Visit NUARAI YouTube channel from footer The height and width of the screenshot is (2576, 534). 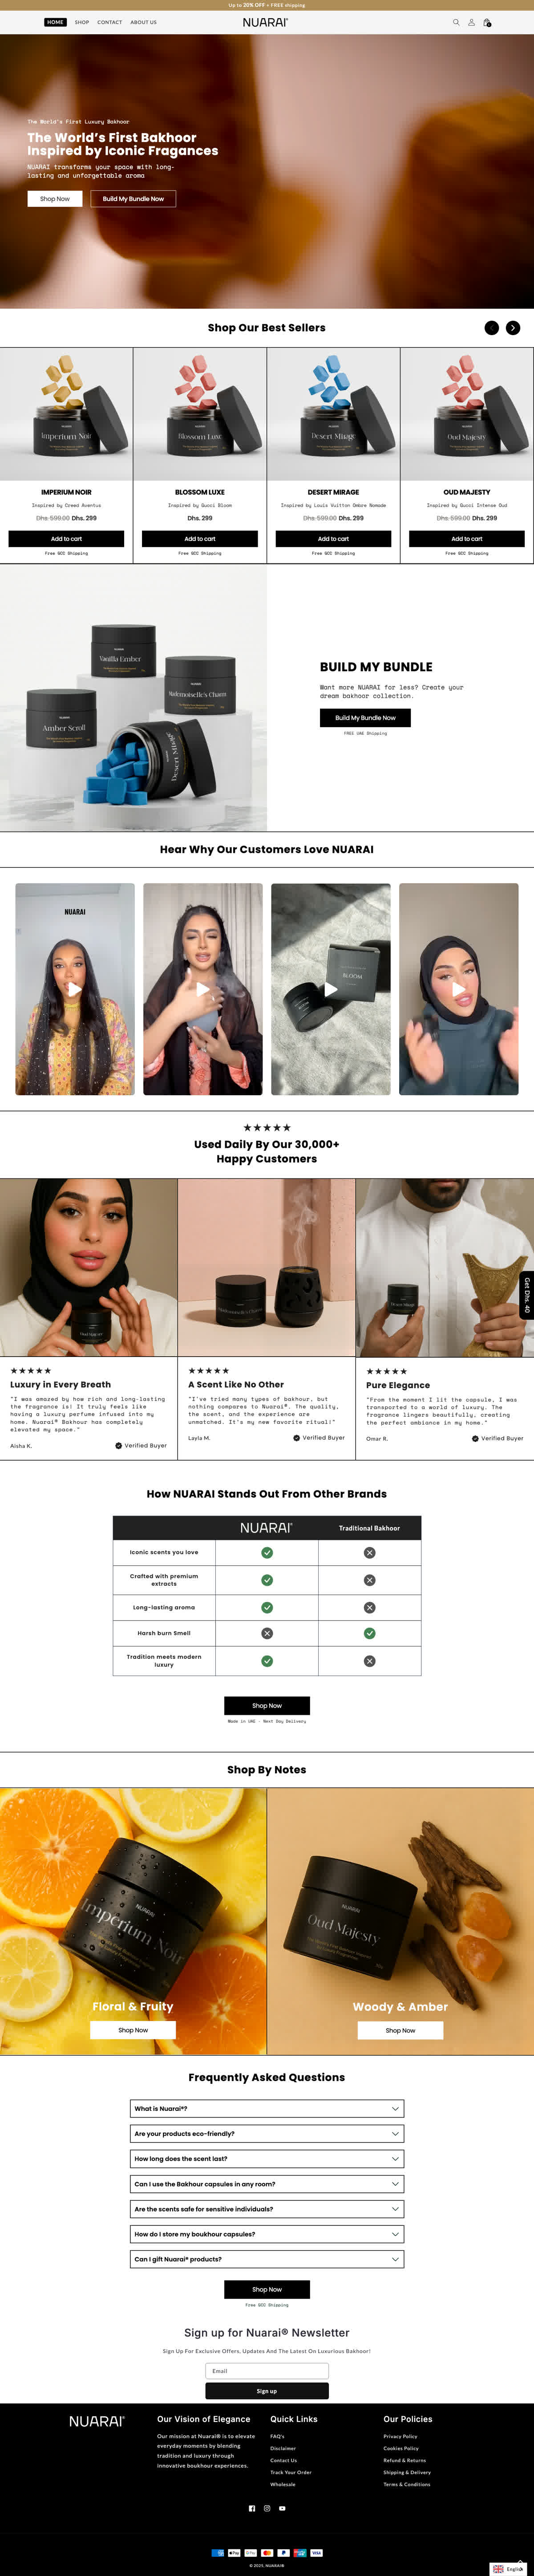282,2508
